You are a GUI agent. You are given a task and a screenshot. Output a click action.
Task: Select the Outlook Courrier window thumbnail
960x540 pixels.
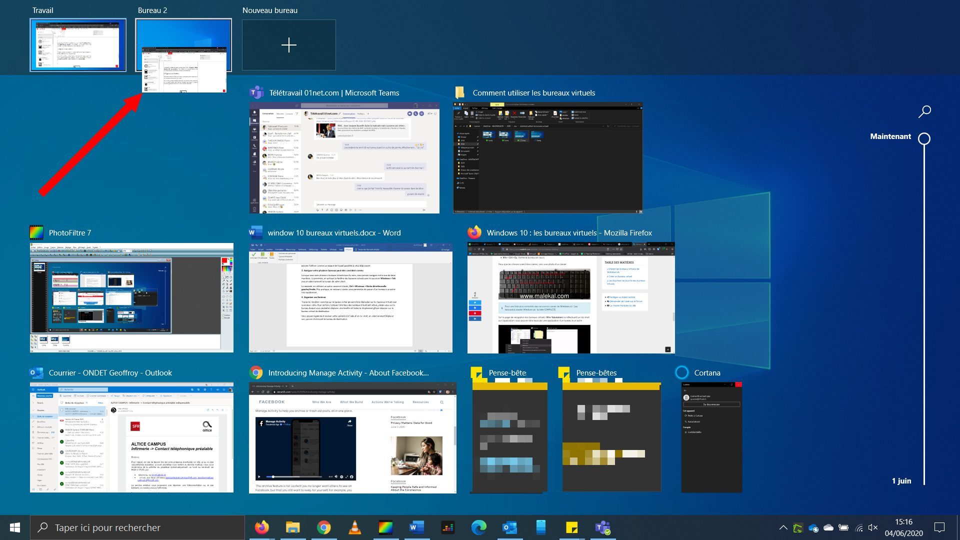pos(131,437)
